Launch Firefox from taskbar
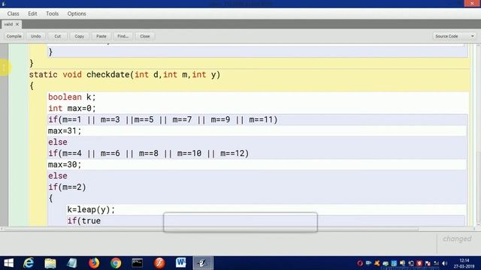The image size is (481, 270). pyautogui.click(x=94, y=263)
